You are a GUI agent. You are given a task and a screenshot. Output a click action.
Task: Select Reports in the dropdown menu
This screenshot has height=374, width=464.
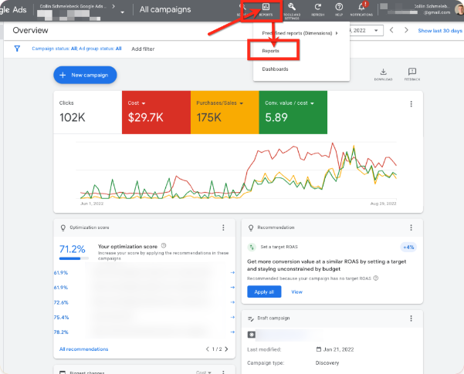(x=270, y=51)
